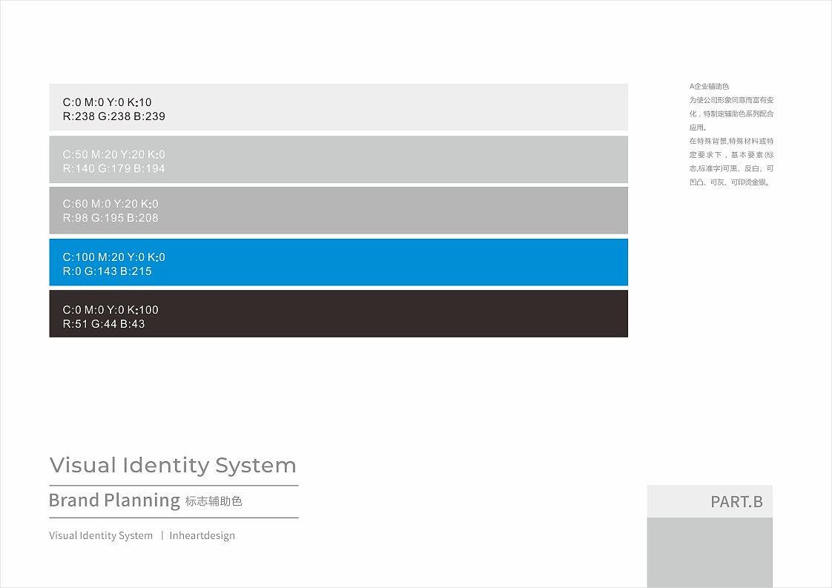This screenshot has height=588, width=832.
Task: Choose the blue C:100 M:20 swatch
Action: point(339,262)
